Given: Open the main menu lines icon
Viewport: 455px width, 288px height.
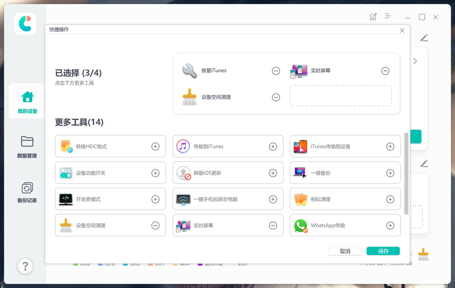Looking at the screenshot, I should click(388, 16).
